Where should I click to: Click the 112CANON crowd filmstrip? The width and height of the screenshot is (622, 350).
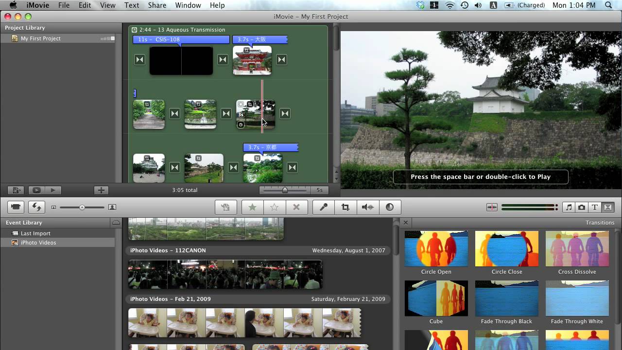coord(225,274)
